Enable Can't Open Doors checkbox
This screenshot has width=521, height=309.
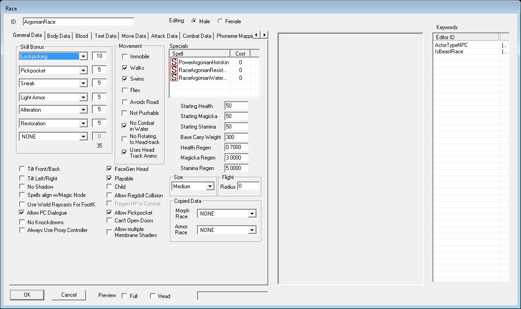coord(109,220)
